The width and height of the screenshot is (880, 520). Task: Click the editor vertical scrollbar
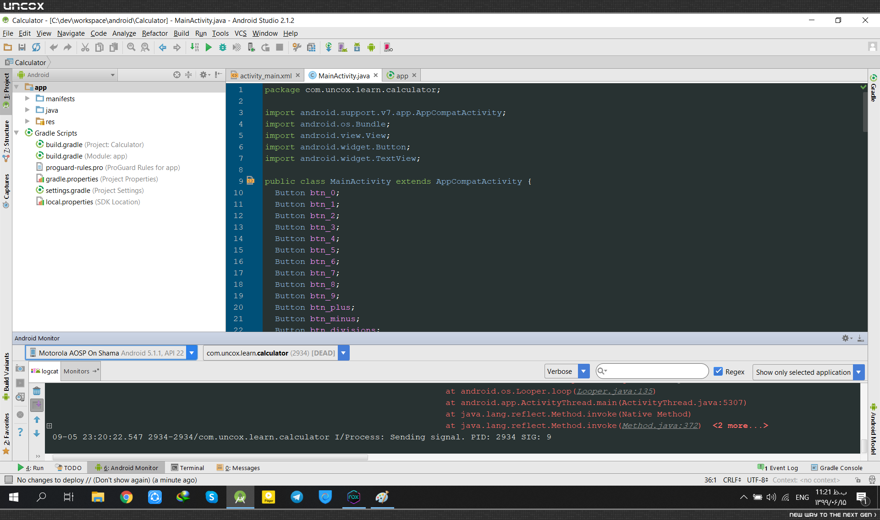pos(864,112)
